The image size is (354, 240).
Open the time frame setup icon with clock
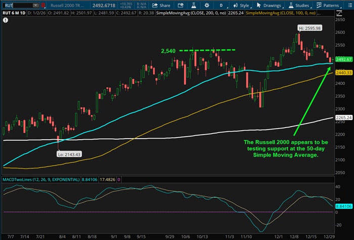(181, 6)
